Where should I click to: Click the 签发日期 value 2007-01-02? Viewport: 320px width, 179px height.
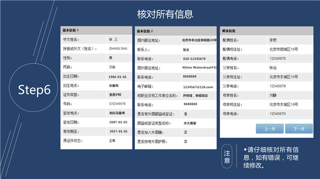coord(118,122)
